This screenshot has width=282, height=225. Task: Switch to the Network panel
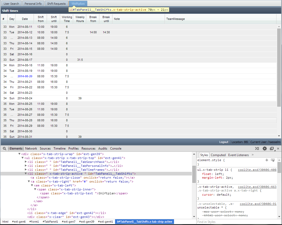pyautogui.click(x=31, y=149)
